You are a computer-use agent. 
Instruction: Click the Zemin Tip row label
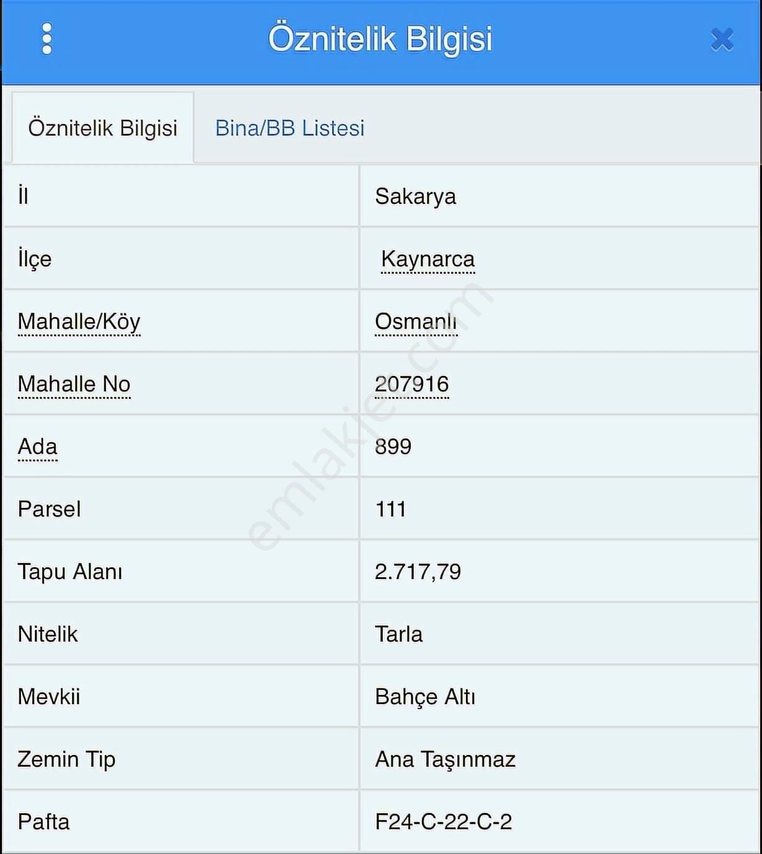pos(66,759)
